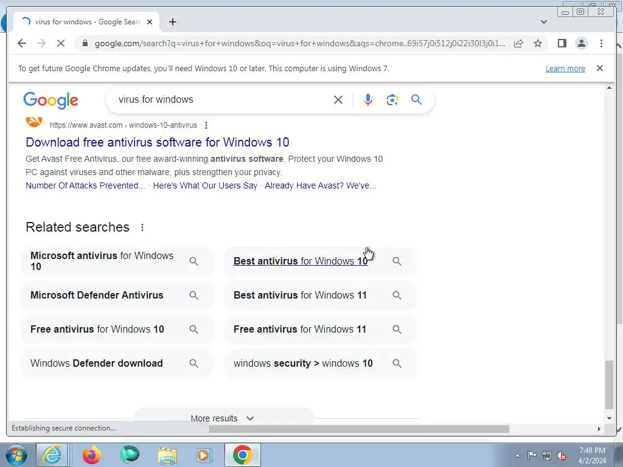Viewport: 623px width, 467px height.
Task: Submit search with the magnifier button
Action: tap(416, 99)
